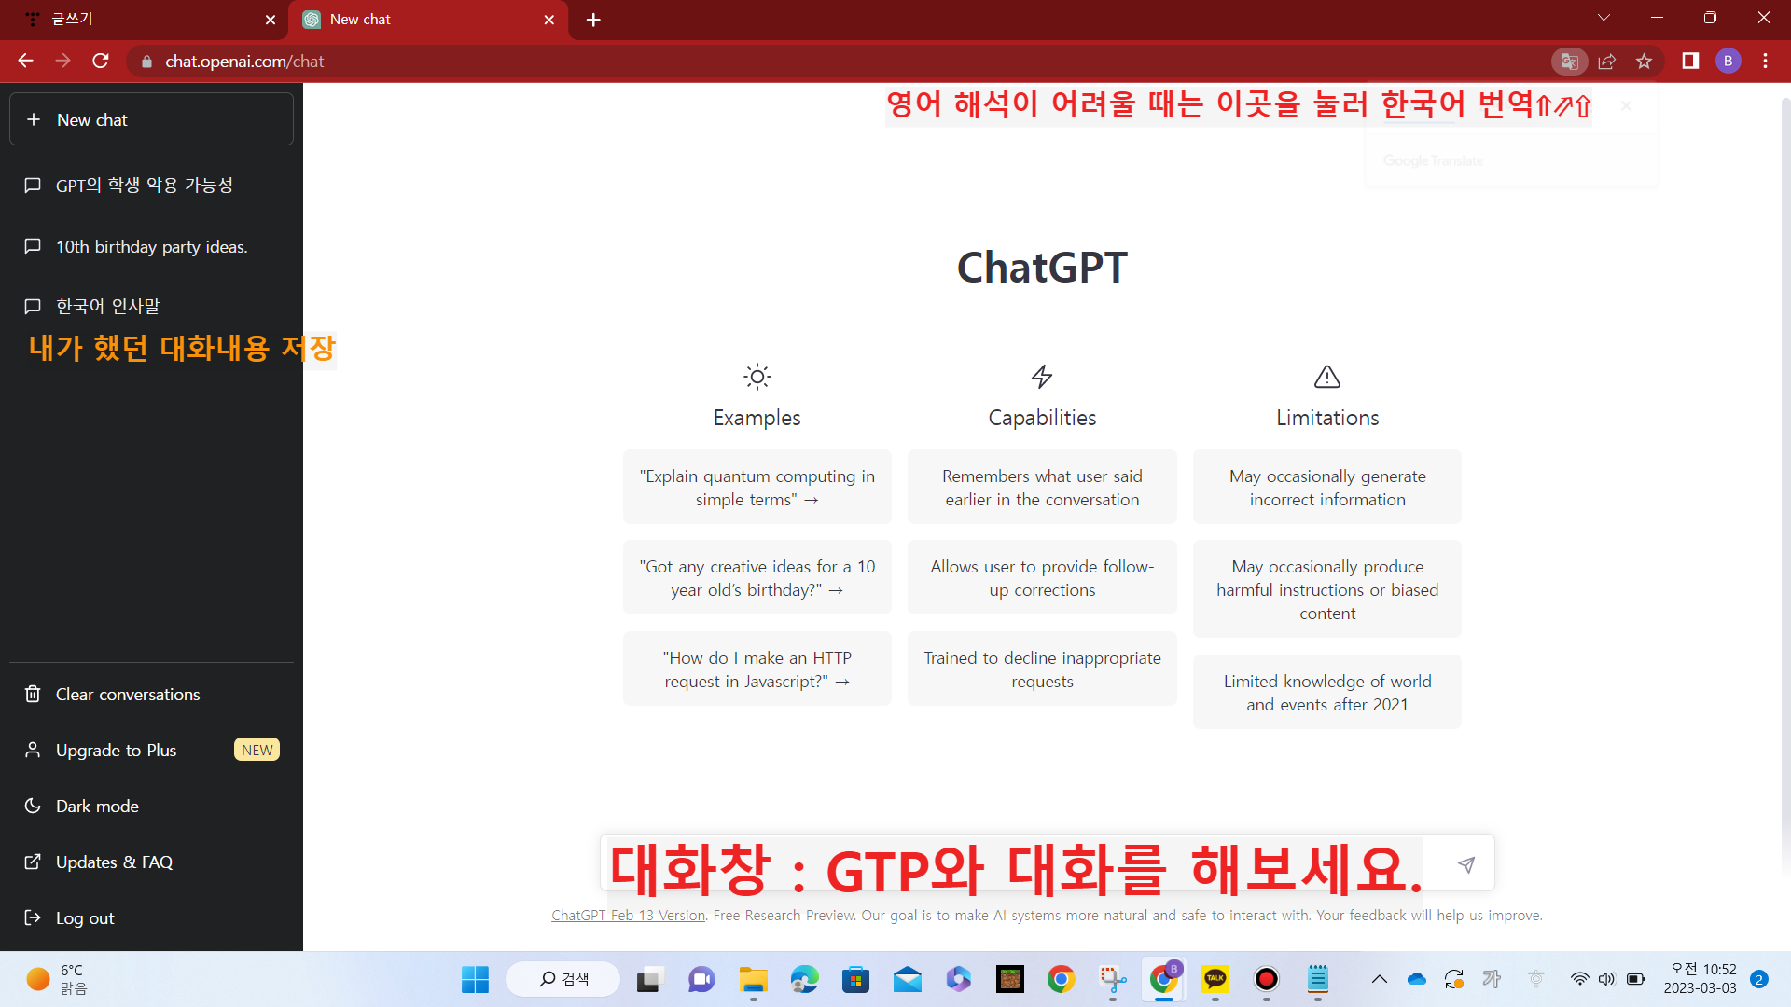1791x1007 pixels.
Task: Toggle Chrome's side panel icon
Action: [x=1690, y=61]
